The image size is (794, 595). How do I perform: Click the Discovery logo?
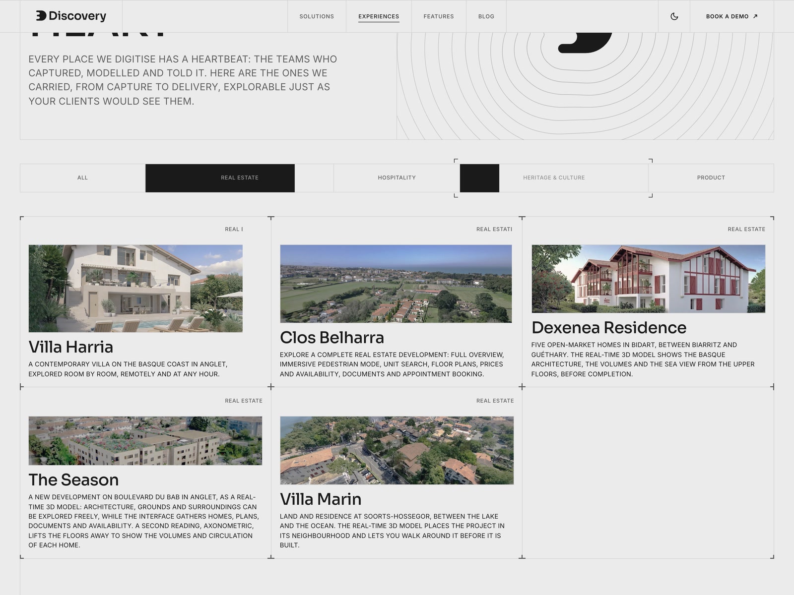(x=71, y=16)
